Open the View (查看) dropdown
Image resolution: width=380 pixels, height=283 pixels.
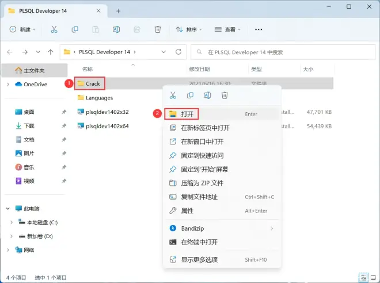[227, 29]
